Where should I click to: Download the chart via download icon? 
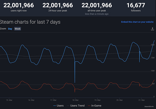(x=152, y=29)
